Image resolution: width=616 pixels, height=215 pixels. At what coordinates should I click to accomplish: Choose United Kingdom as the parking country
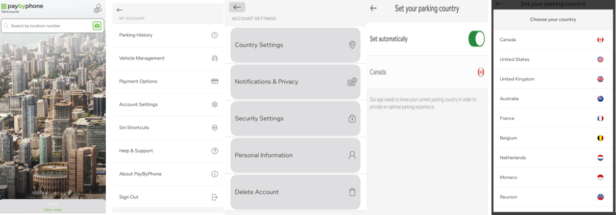click(553, 79)
